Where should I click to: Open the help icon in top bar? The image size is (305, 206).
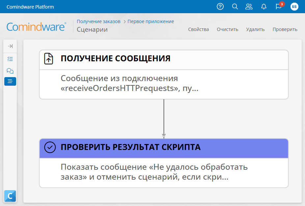220,6
